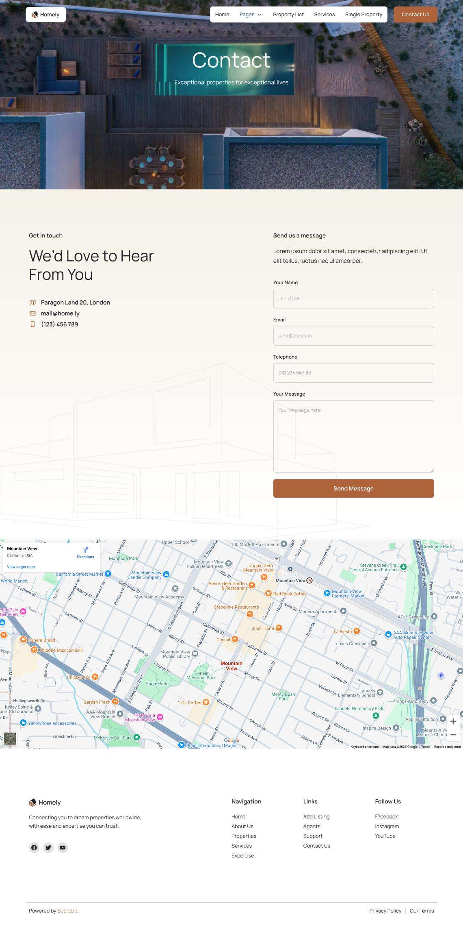Select the Telephone input field
The width and height of the screenshot is (463, 925).
click(x=353, y=373)
